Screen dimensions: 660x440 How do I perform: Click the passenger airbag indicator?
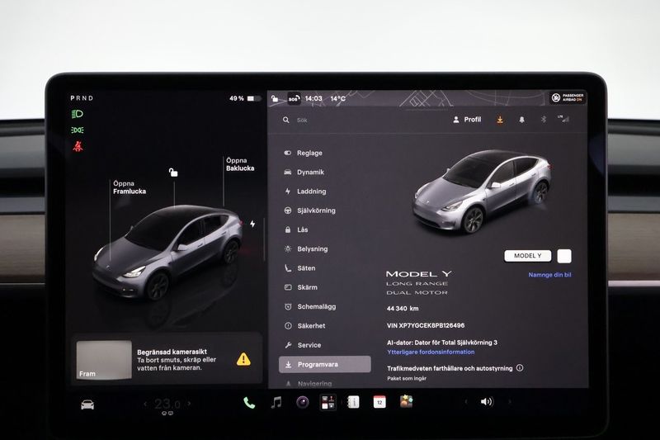tap(568, 97)
